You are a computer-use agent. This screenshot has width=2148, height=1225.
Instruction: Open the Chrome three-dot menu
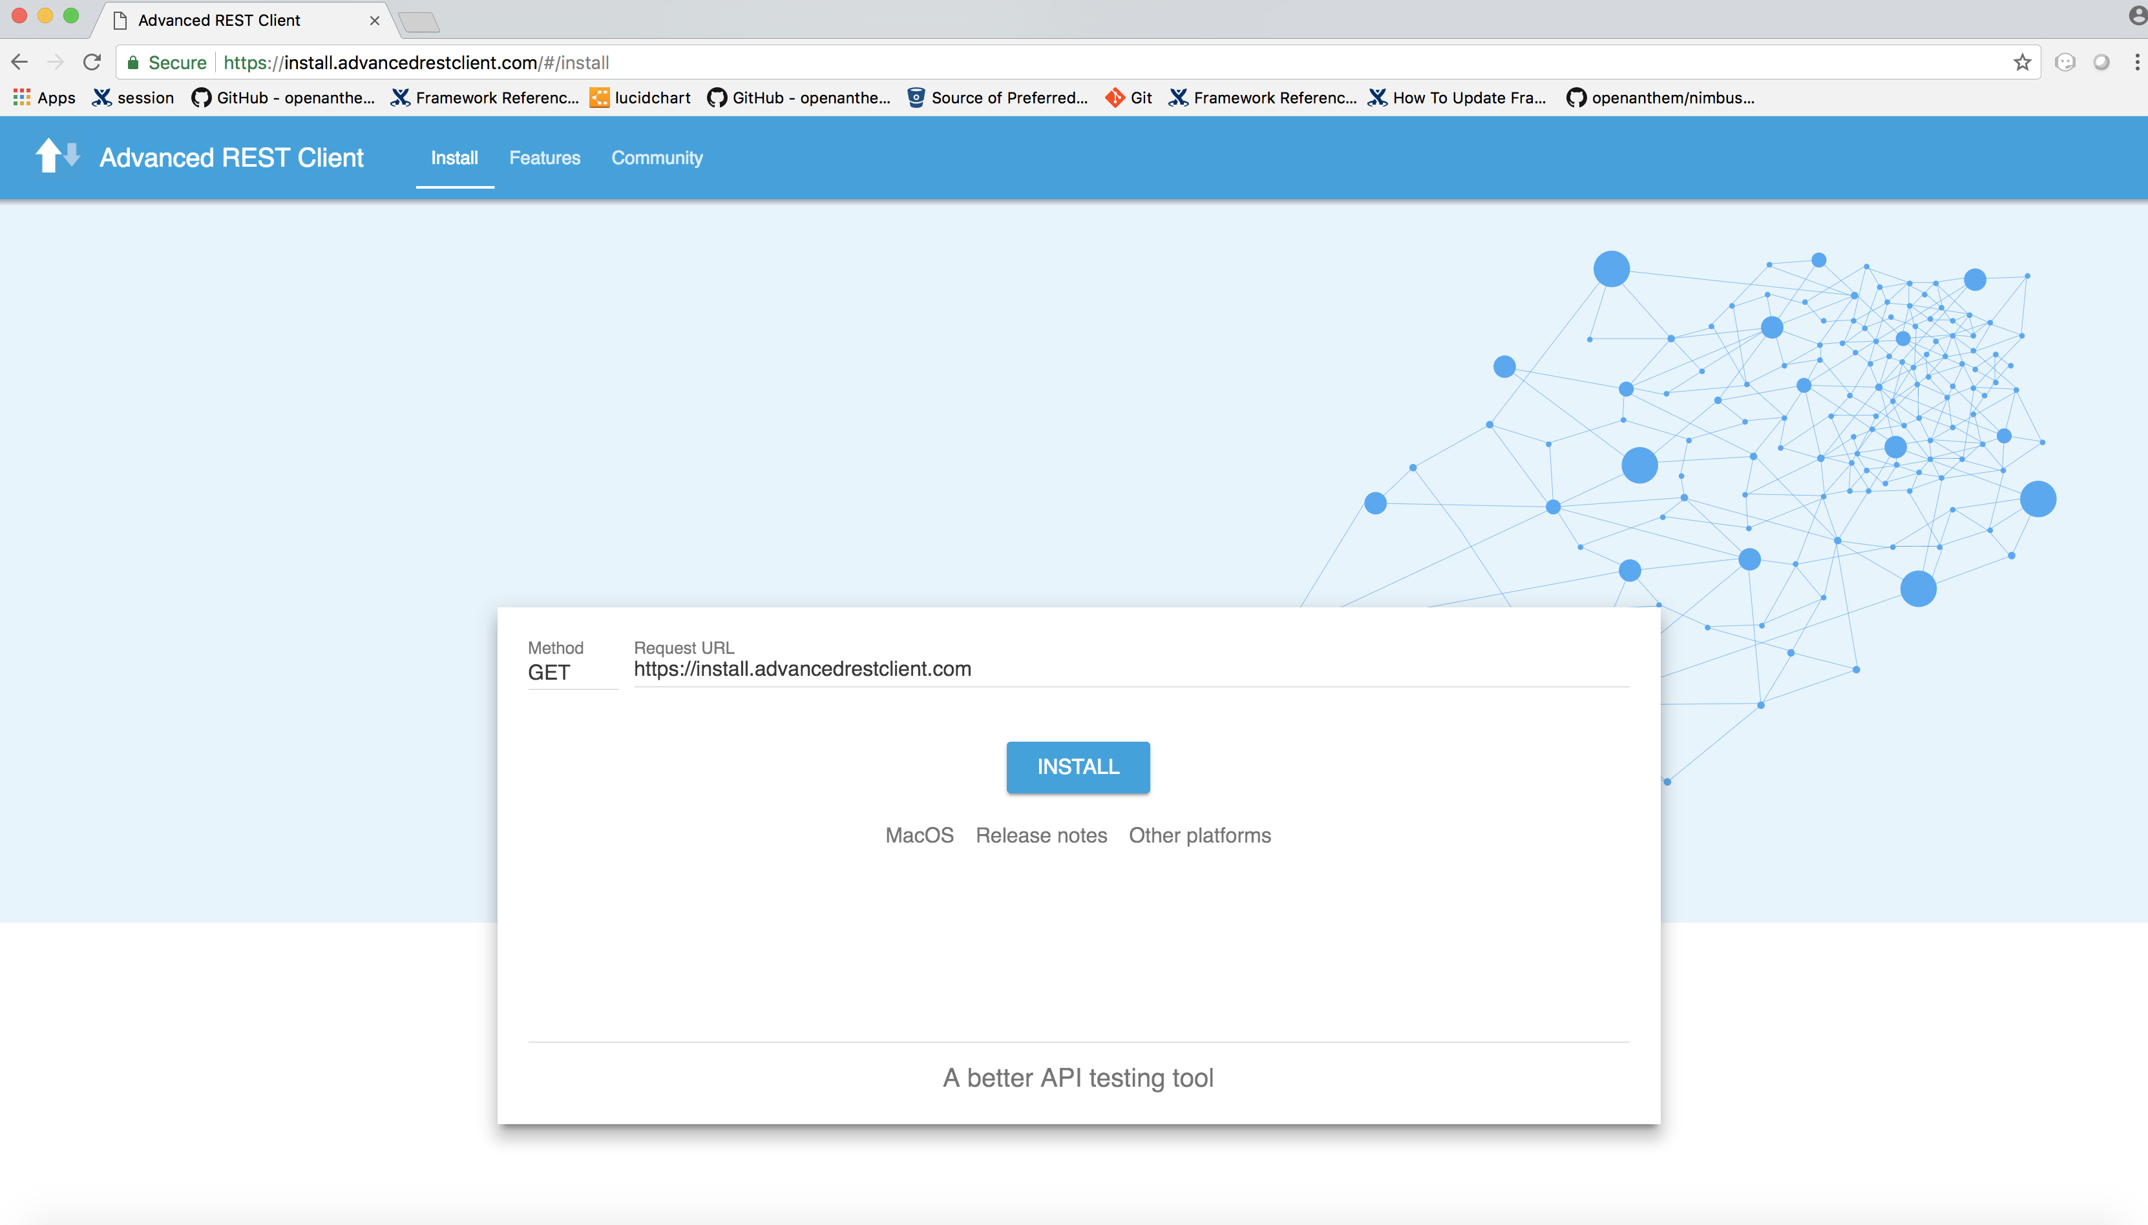2136,62
